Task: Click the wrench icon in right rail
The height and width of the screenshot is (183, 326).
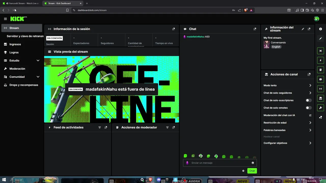Action: [320, 108]
